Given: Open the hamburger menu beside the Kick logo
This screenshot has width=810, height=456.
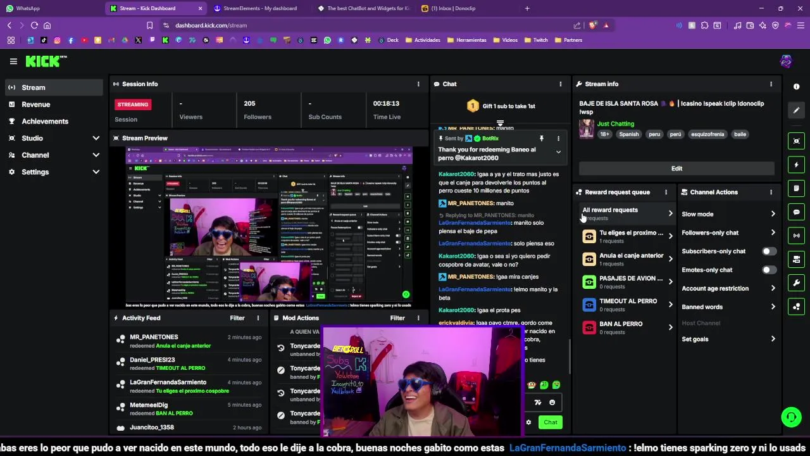Looking at the screenshot, I should (13, 61).
